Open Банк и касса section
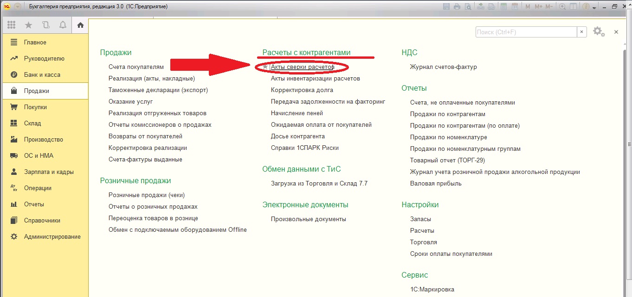Image resolution: width=632 pixels, height=297 pixels. (42, 75)
